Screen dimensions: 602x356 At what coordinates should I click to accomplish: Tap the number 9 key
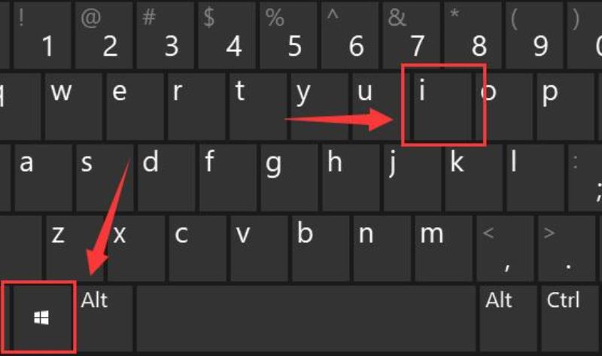click(534, 35)
